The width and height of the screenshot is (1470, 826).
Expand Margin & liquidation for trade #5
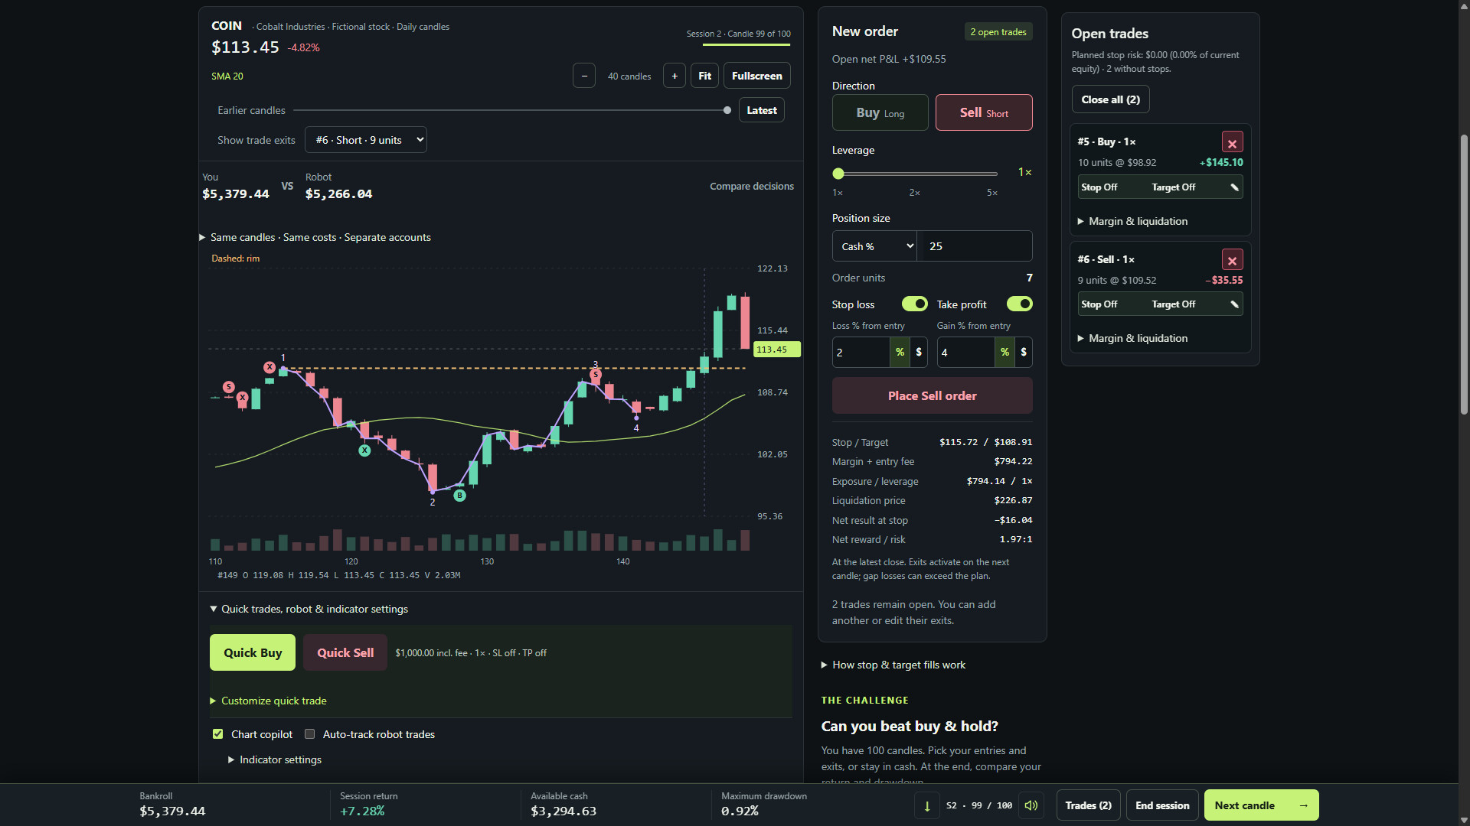click(1132, 221)
